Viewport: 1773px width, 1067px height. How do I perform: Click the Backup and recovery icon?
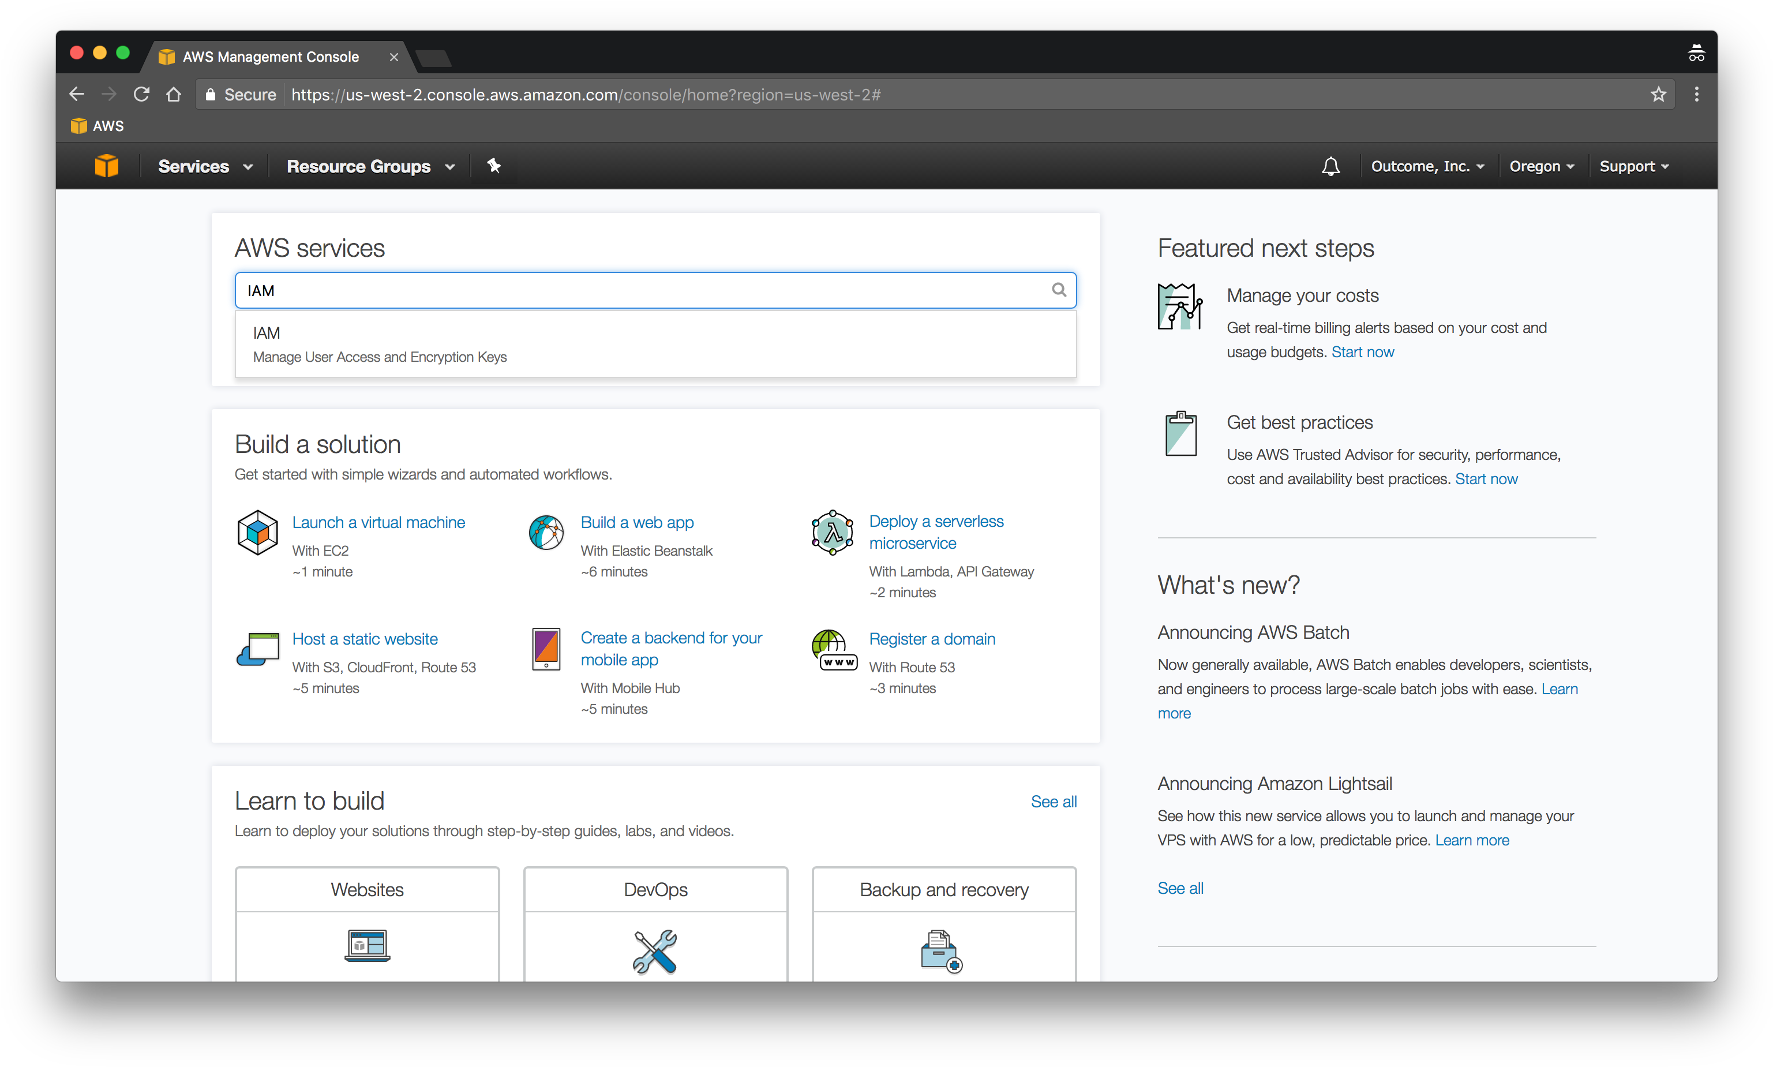pos(941,951)
